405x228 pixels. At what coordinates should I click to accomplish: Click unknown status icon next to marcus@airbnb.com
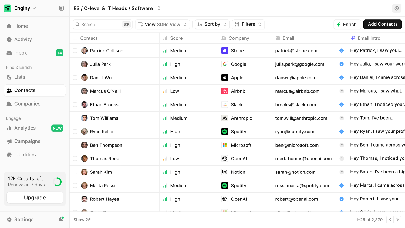(342, 91)
